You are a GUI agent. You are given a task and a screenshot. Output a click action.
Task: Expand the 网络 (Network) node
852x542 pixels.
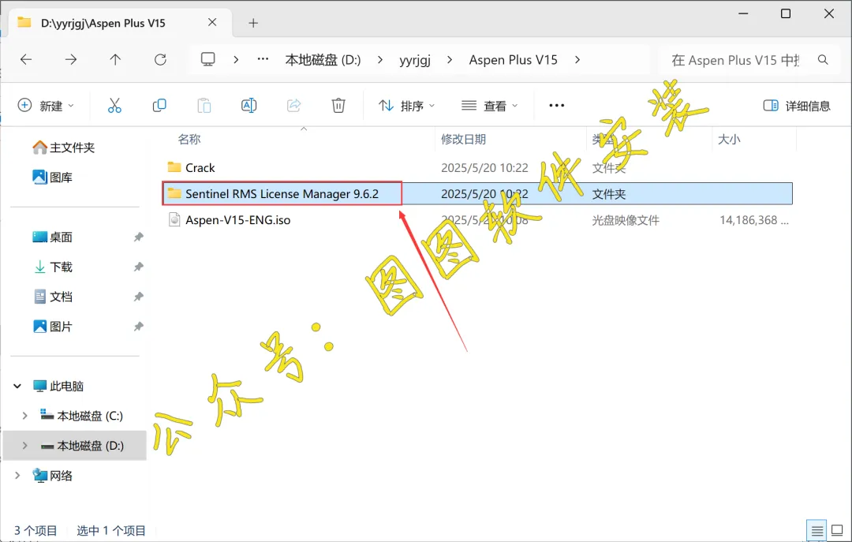pyautogui.click(x=17, y=476)
